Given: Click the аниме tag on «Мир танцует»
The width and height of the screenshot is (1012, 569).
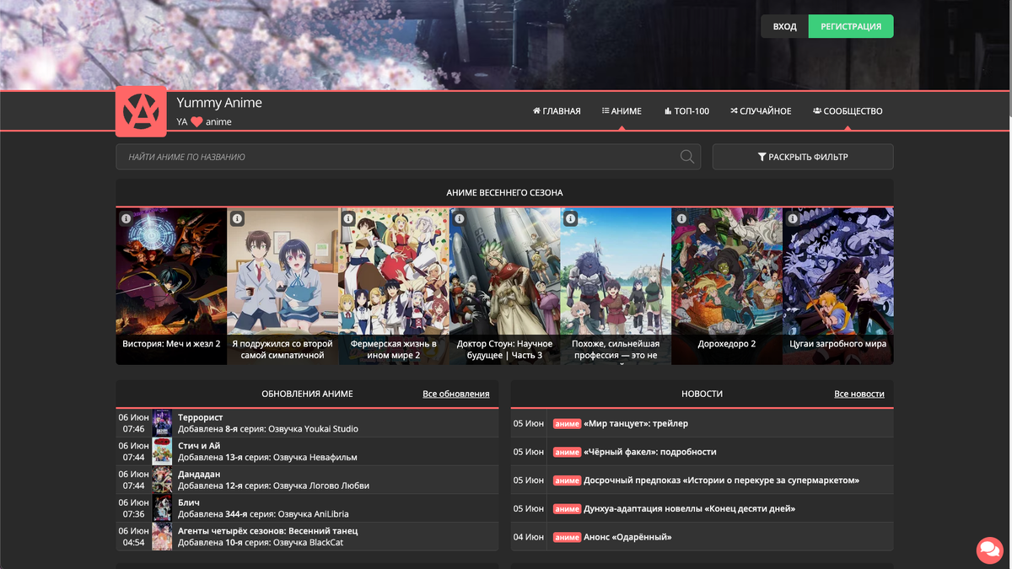Looking at the screenshot, I should 567,424.
